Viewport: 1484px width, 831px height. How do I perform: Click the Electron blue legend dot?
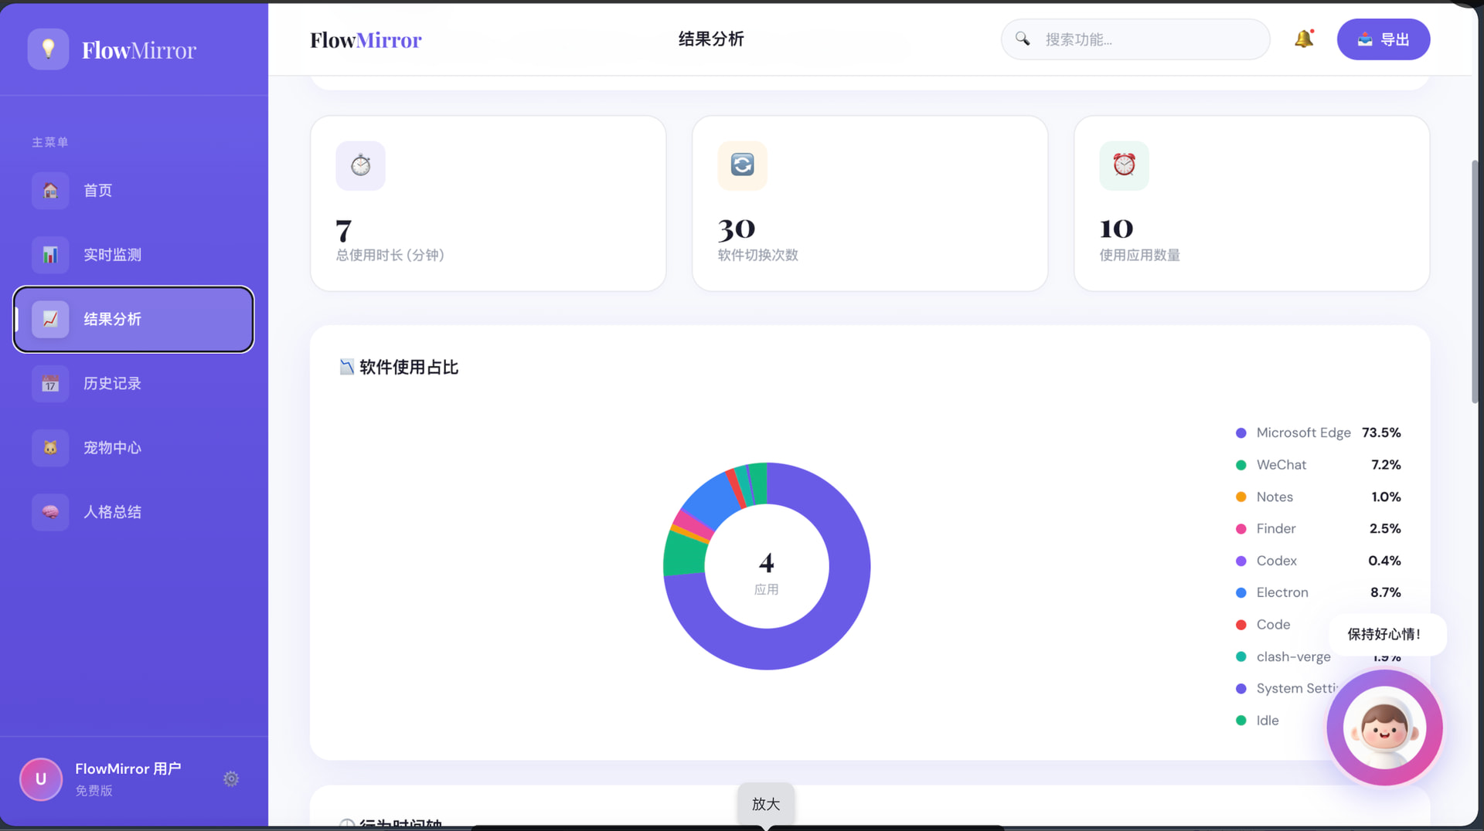1241,593
